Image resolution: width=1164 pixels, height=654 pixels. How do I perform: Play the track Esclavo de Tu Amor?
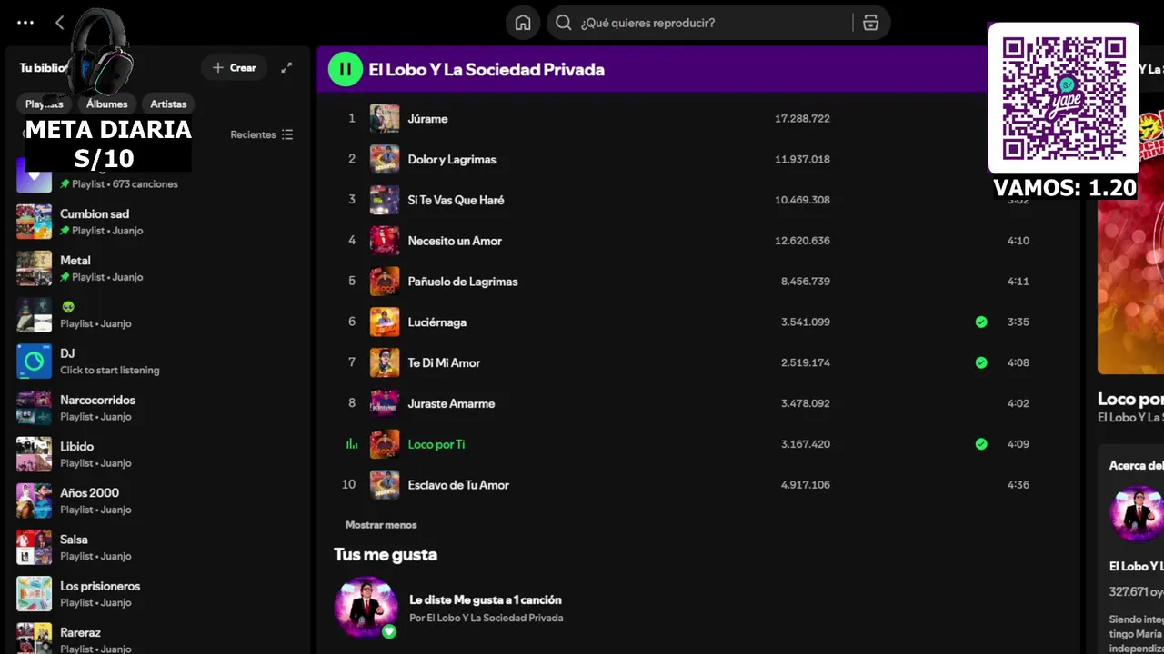coord(458,485)
